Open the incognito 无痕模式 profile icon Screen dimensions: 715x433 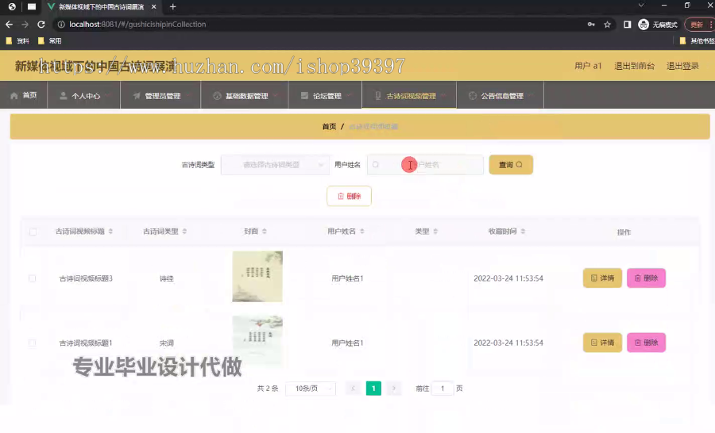643,25
